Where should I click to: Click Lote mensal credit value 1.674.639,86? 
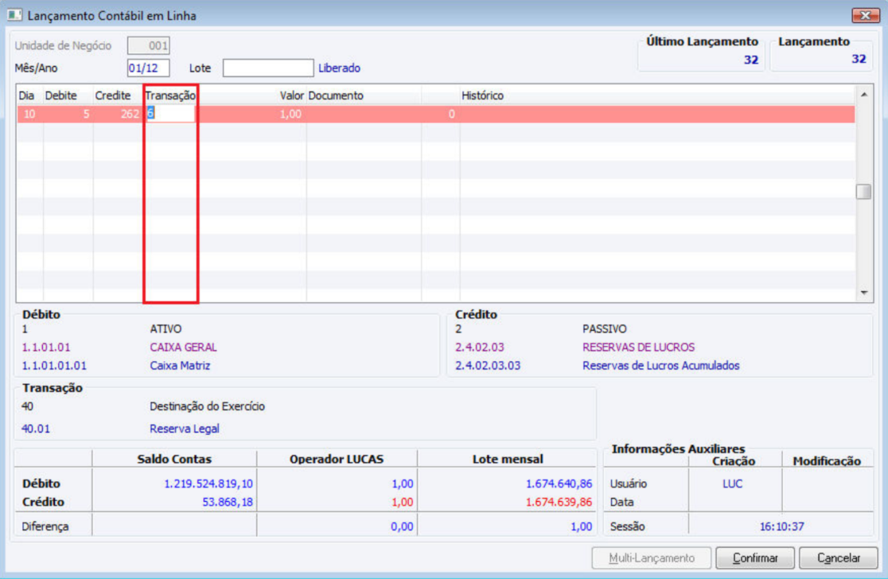[x=559, y=502]
